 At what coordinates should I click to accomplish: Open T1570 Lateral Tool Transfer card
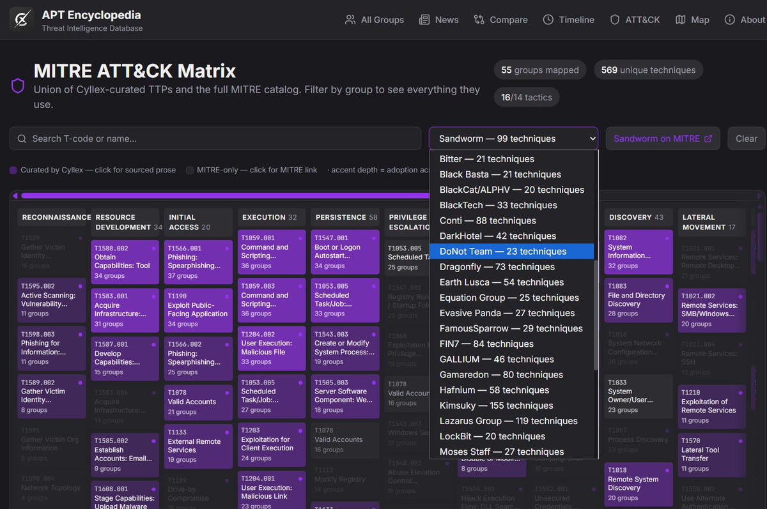[x=712, y=455]
